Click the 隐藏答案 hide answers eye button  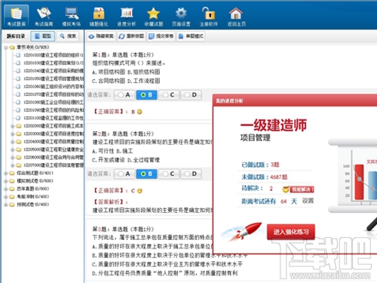(x=101, y=36)
